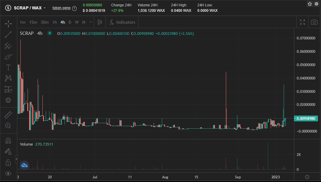Enter fullscreen chart mode
Image resolution: width=321 pixels, height=182 pixels.
click(303, 22)
